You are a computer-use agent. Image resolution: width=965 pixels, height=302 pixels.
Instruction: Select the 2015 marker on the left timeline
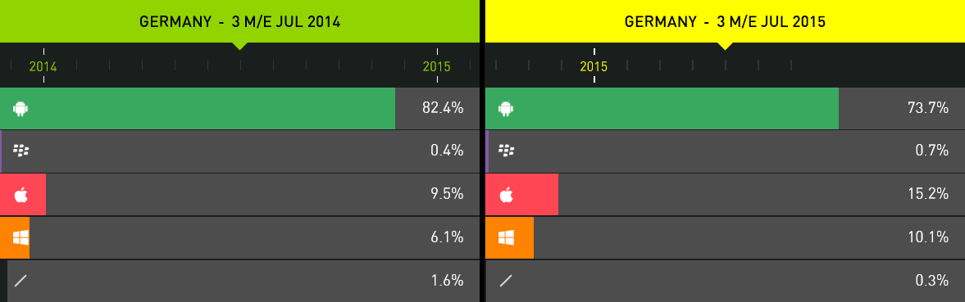click(x=437, y=65)
